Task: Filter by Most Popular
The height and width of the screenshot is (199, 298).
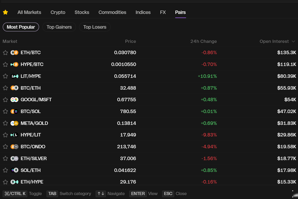Action: [x=21, y=27]
